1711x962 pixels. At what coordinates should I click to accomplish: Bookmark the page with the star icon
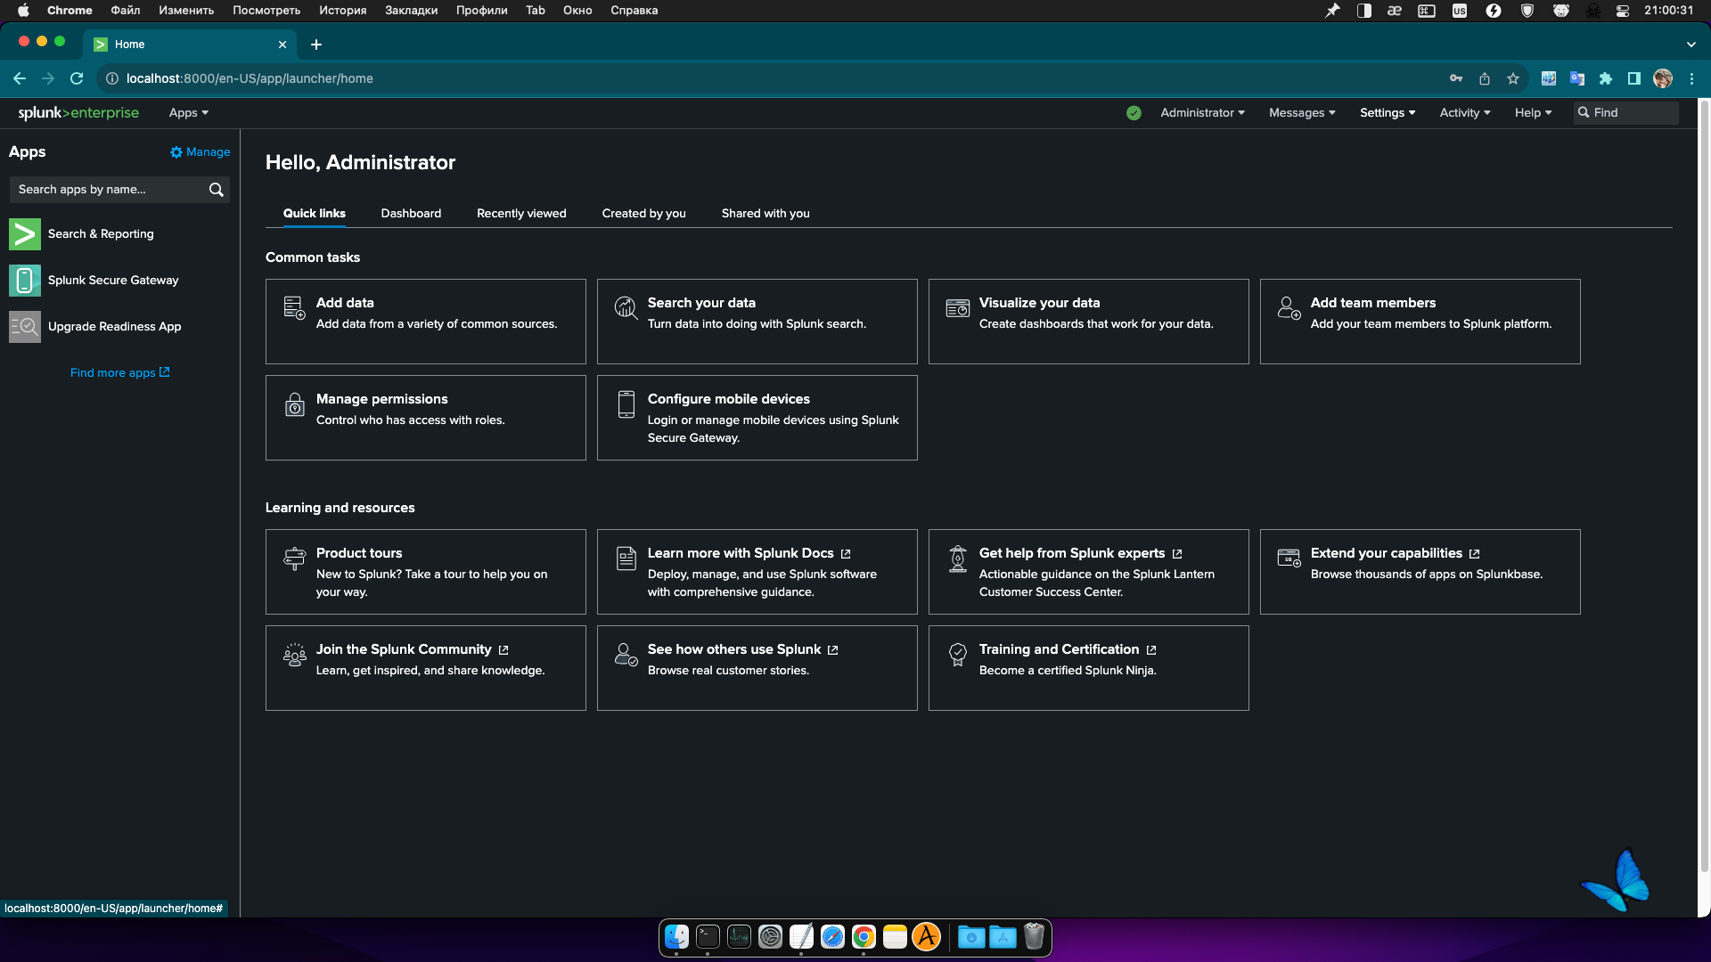1513,78
